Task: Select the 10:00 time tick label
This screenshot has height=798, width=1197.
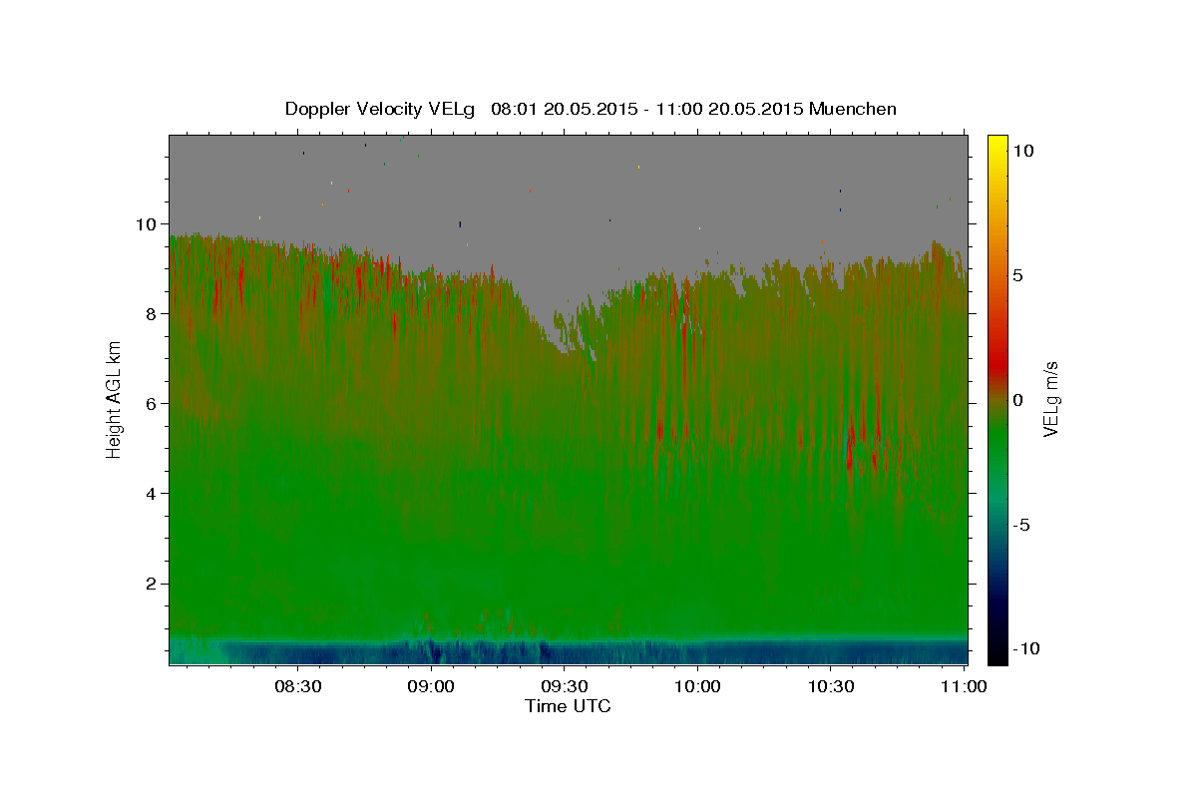Action: pos(697,686)
